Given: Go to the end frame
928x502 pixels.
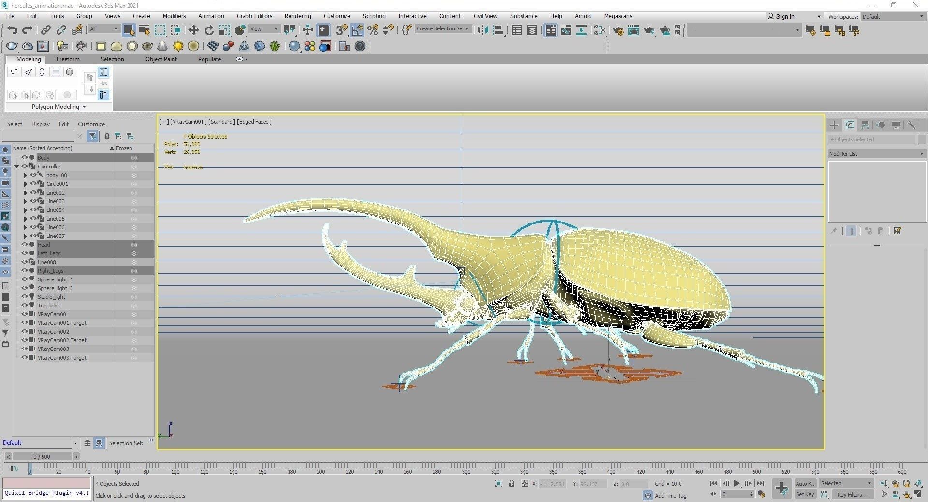Looking at the screenshot, I should [x=760, y=483].
